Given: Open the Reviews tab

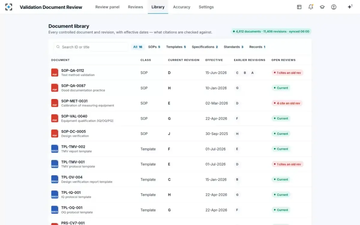Looking at the screenshot, I should [x=135, y=7].
